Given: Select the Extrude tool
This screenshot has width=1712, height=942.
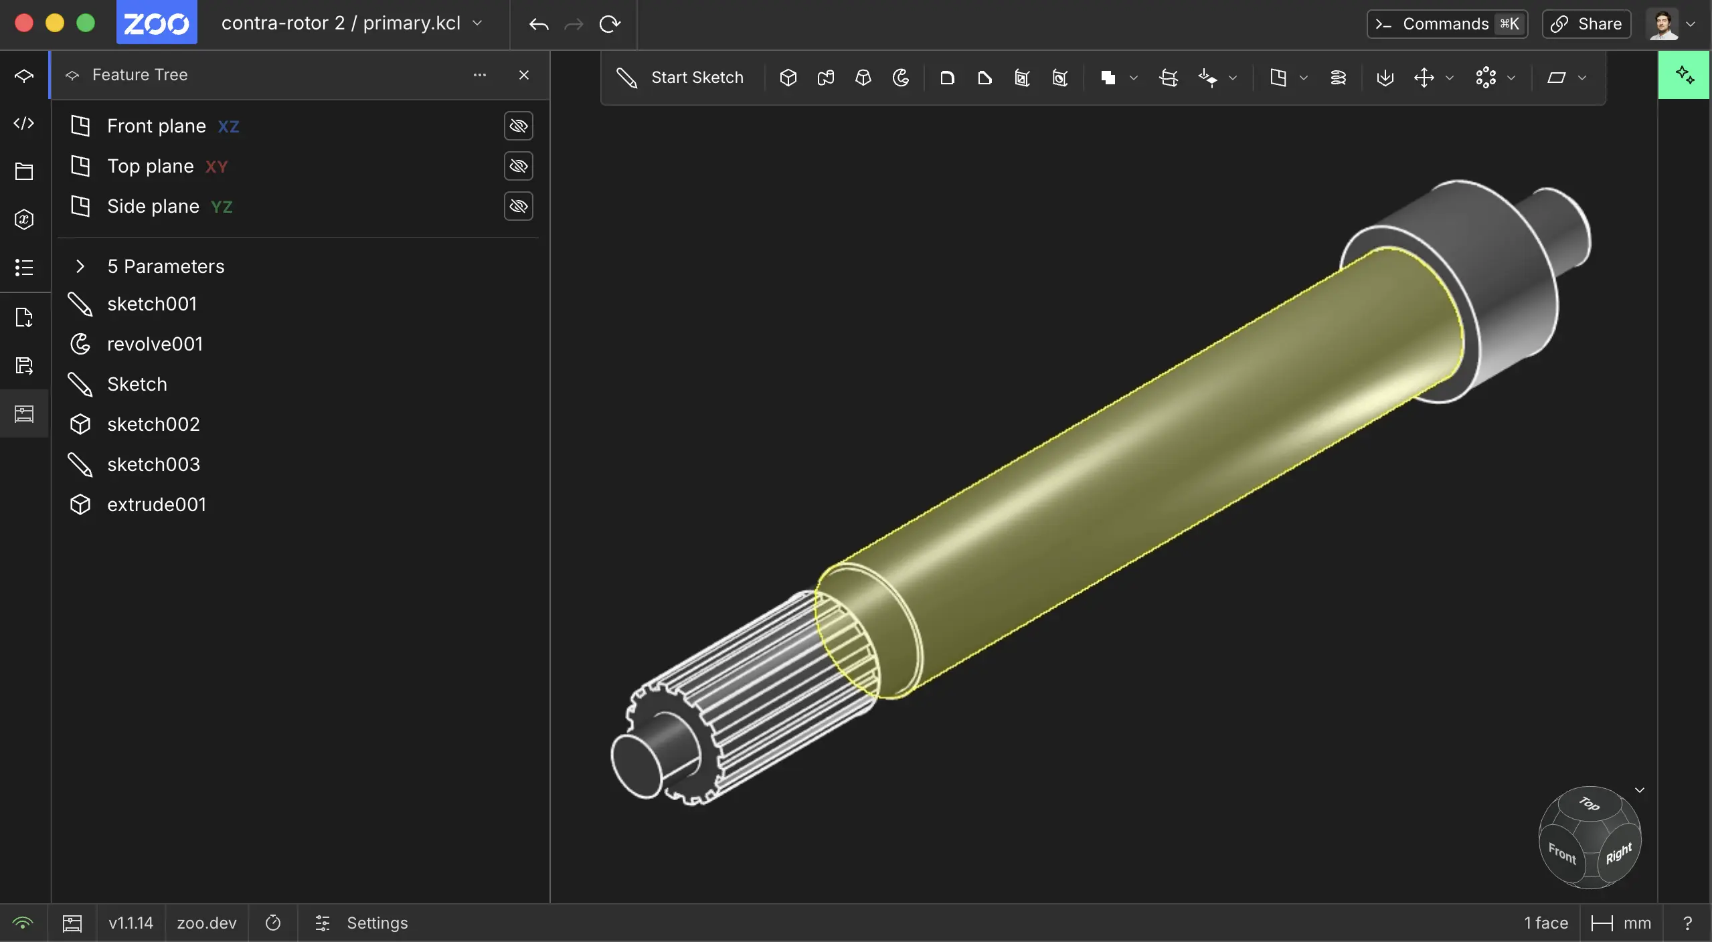Looking at the screenshot, I should pyautogui.click(x=788, y=78).
